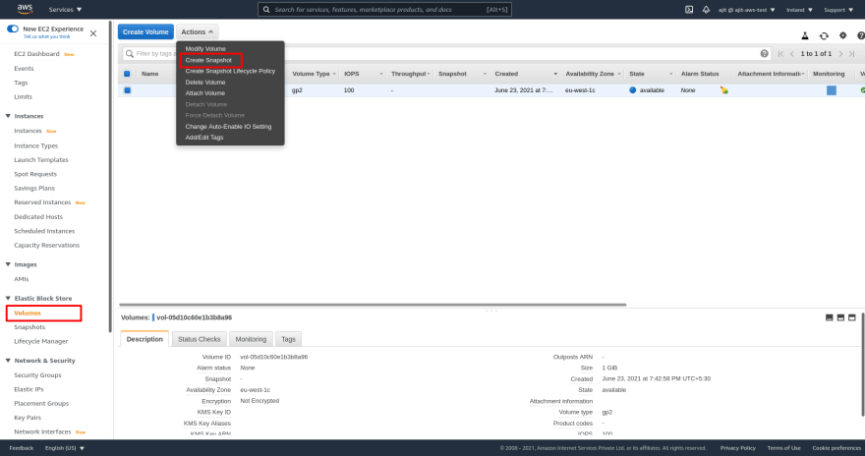Screen dimensions: 865x456
Task: Click the AWS logo home icon
Action: [25, 9]
